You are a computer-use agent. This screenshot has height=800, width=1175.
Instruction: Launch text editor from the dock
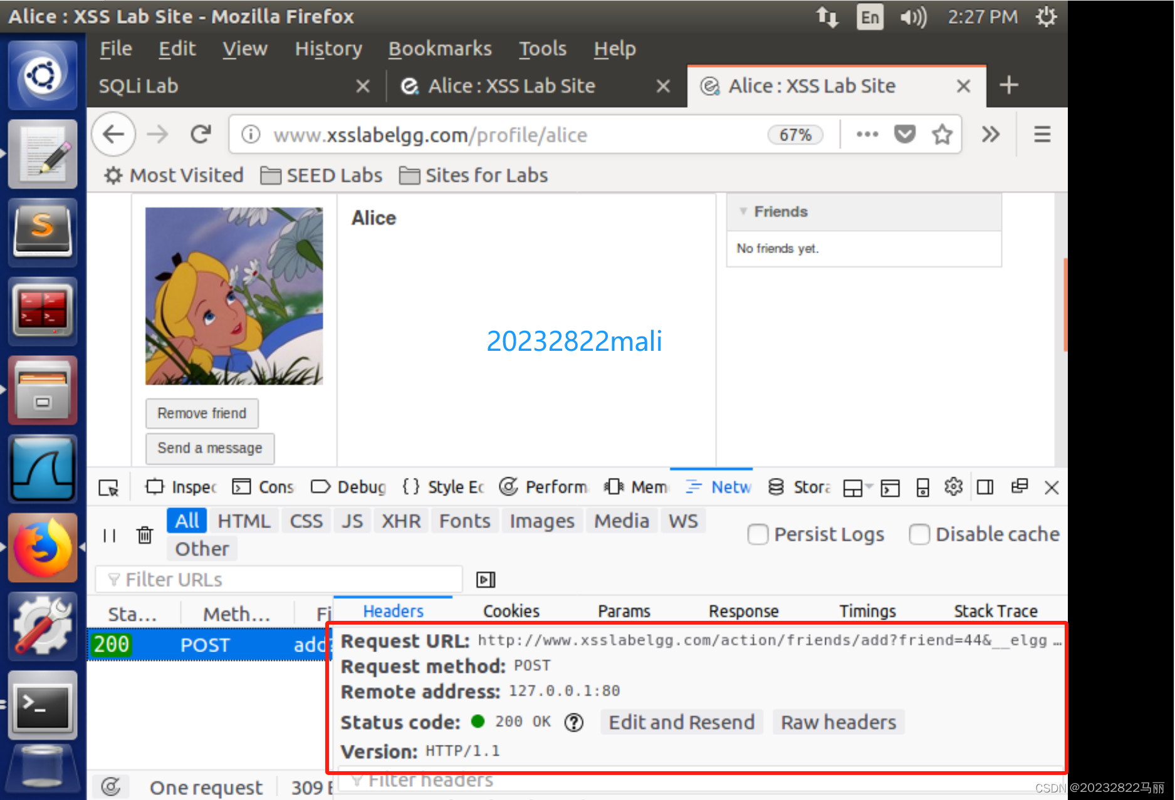click(43, 154)
